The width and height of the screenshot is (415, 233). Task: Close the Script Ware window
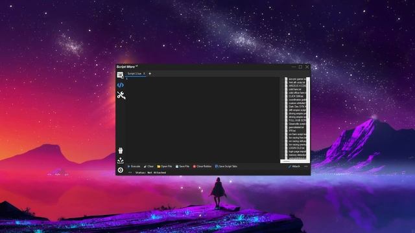coord(307,67)
